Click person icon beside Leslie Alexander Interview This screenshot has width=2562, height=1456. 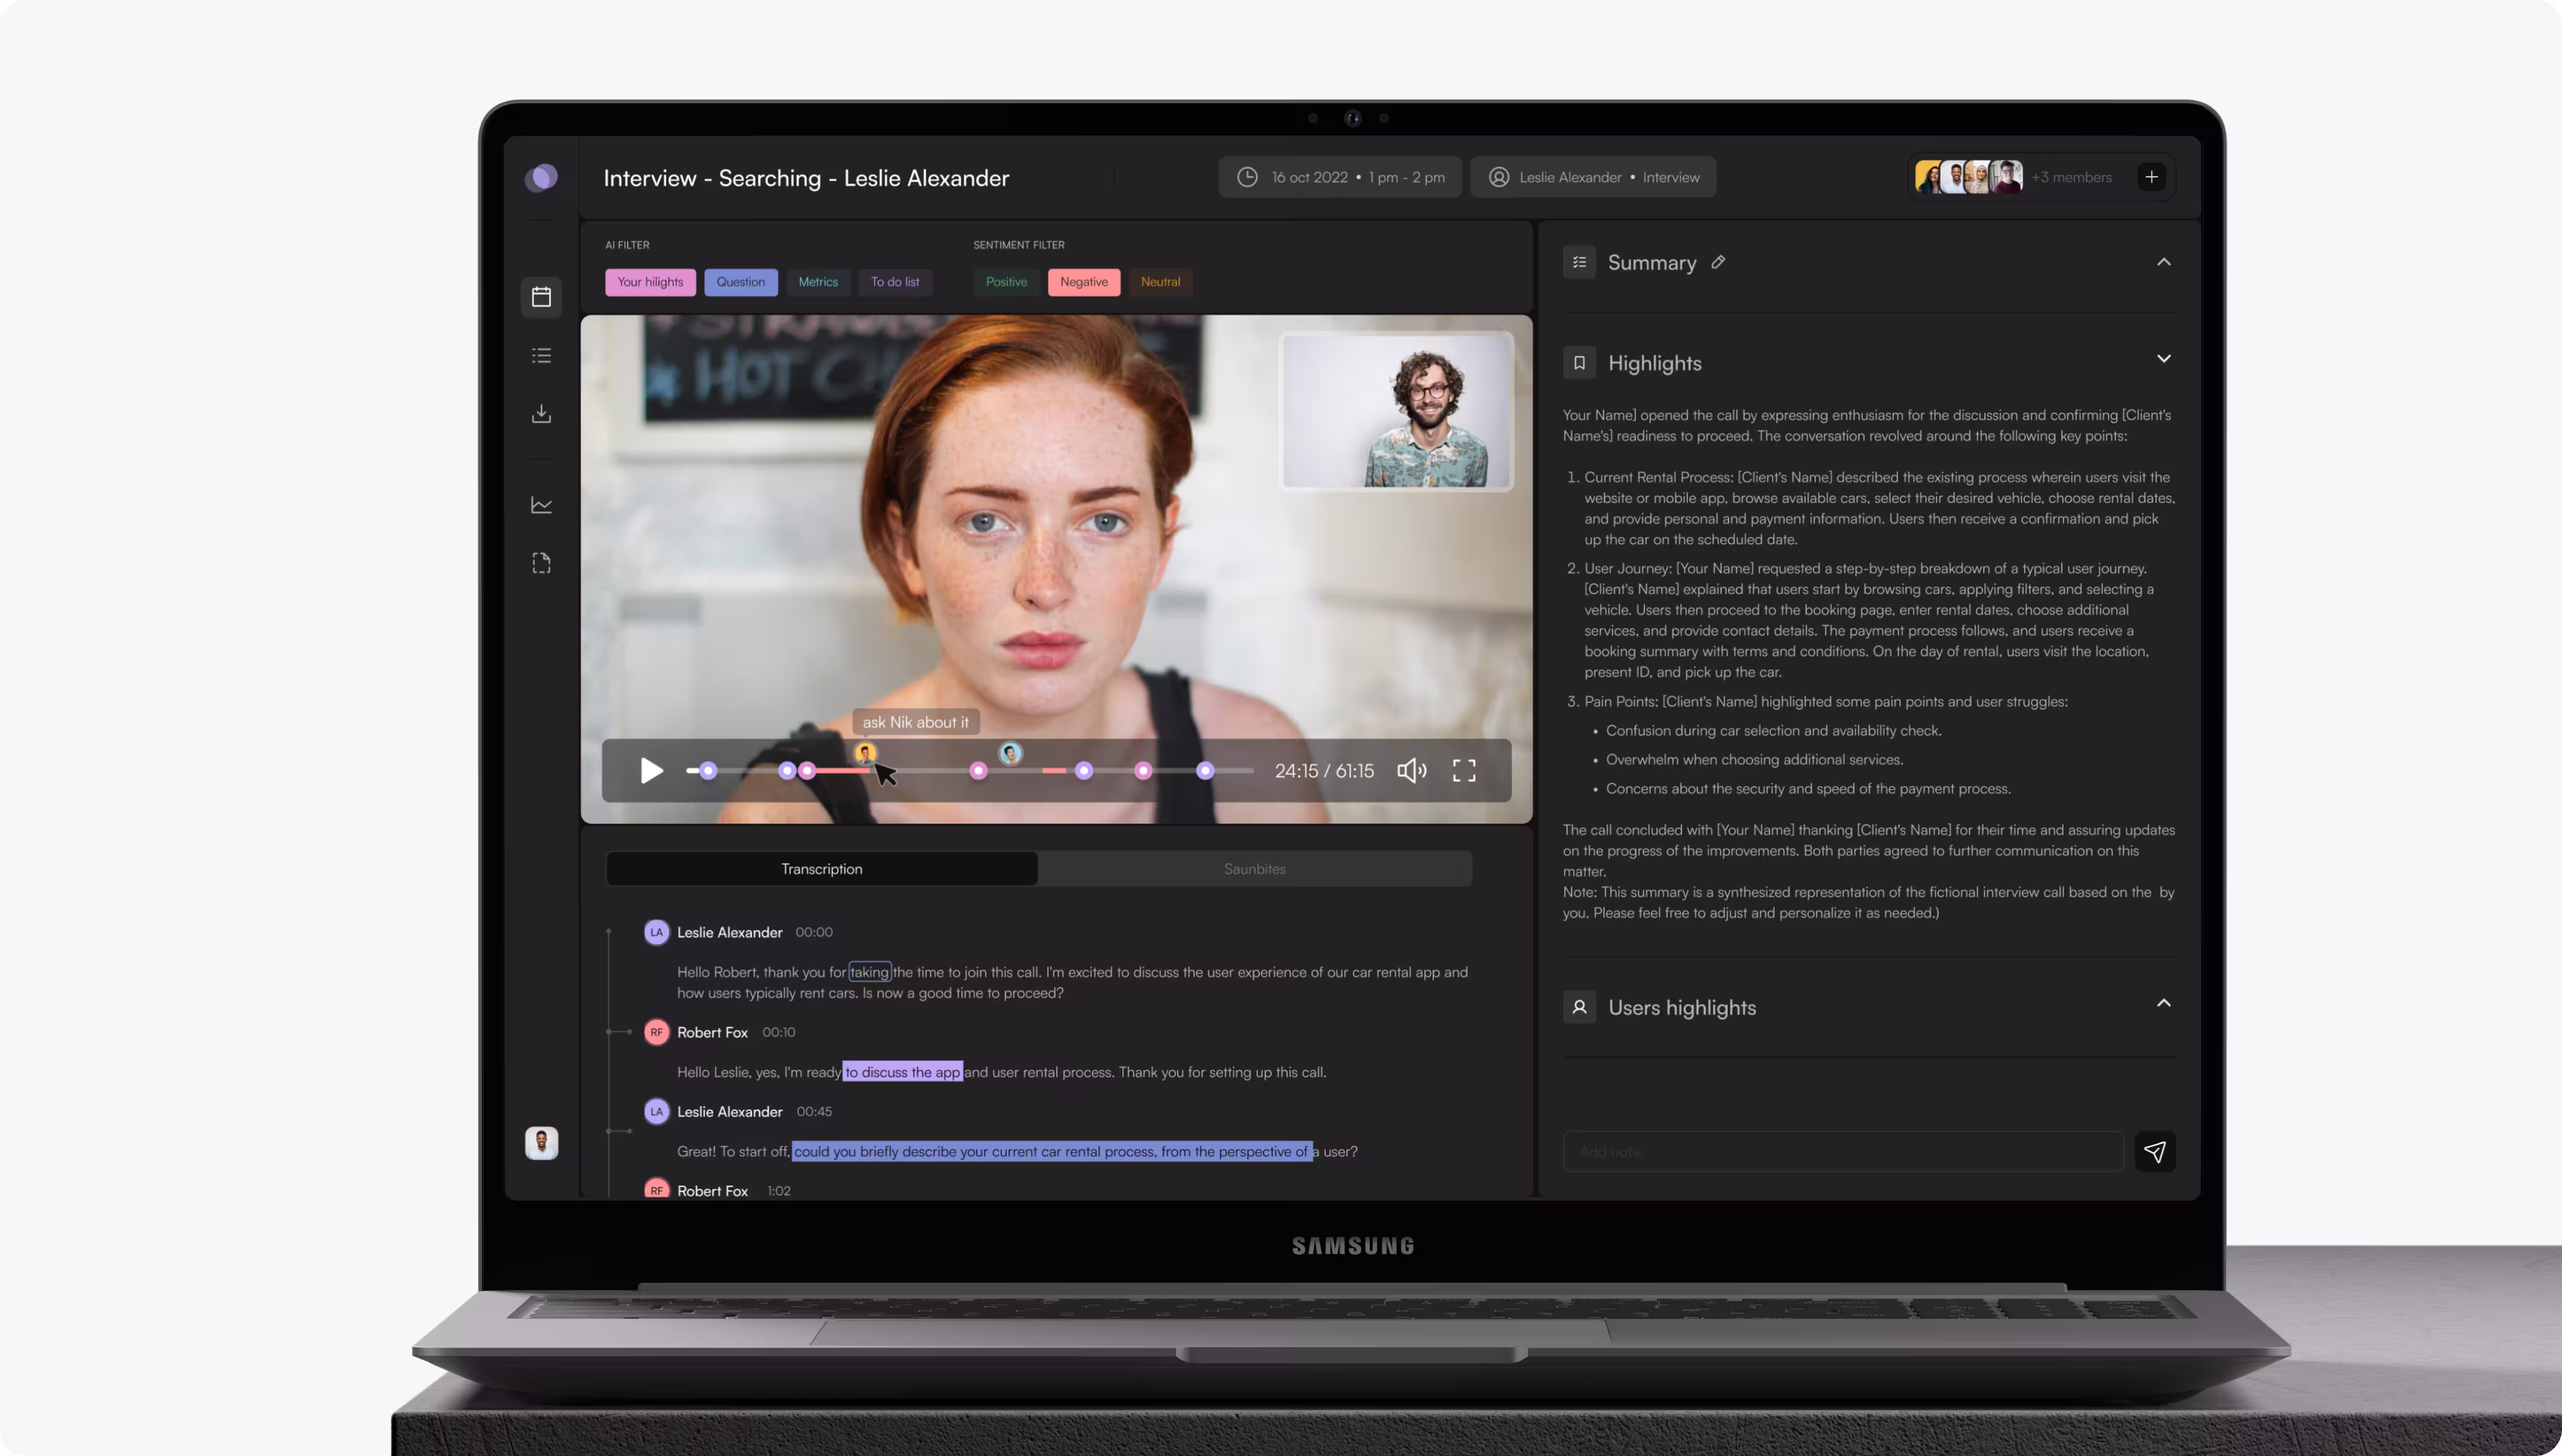click(1498, 177)
